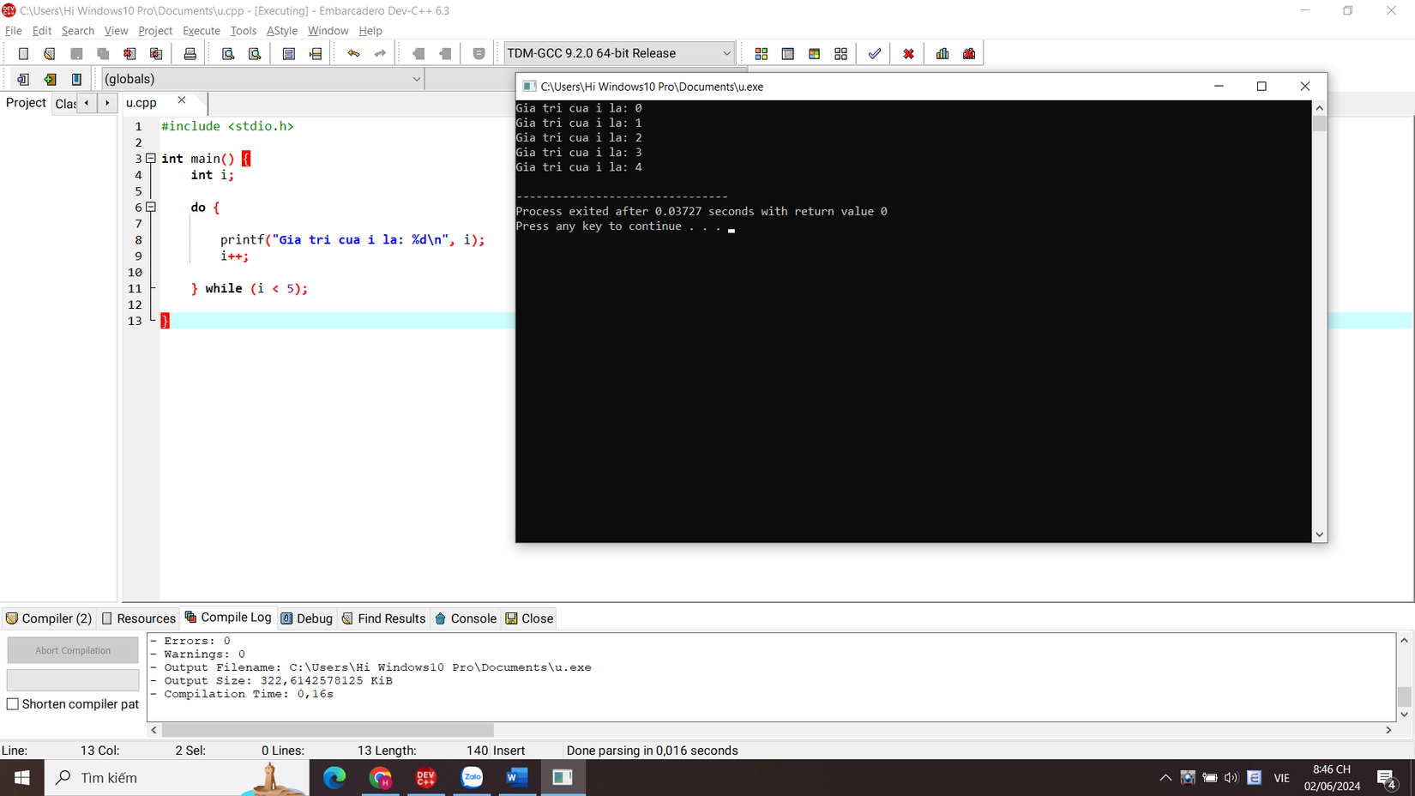This screenshot has height=796, width=1415.
Task: Click the compile log horizontal scrollbar thumb
Action: [328, 730]
